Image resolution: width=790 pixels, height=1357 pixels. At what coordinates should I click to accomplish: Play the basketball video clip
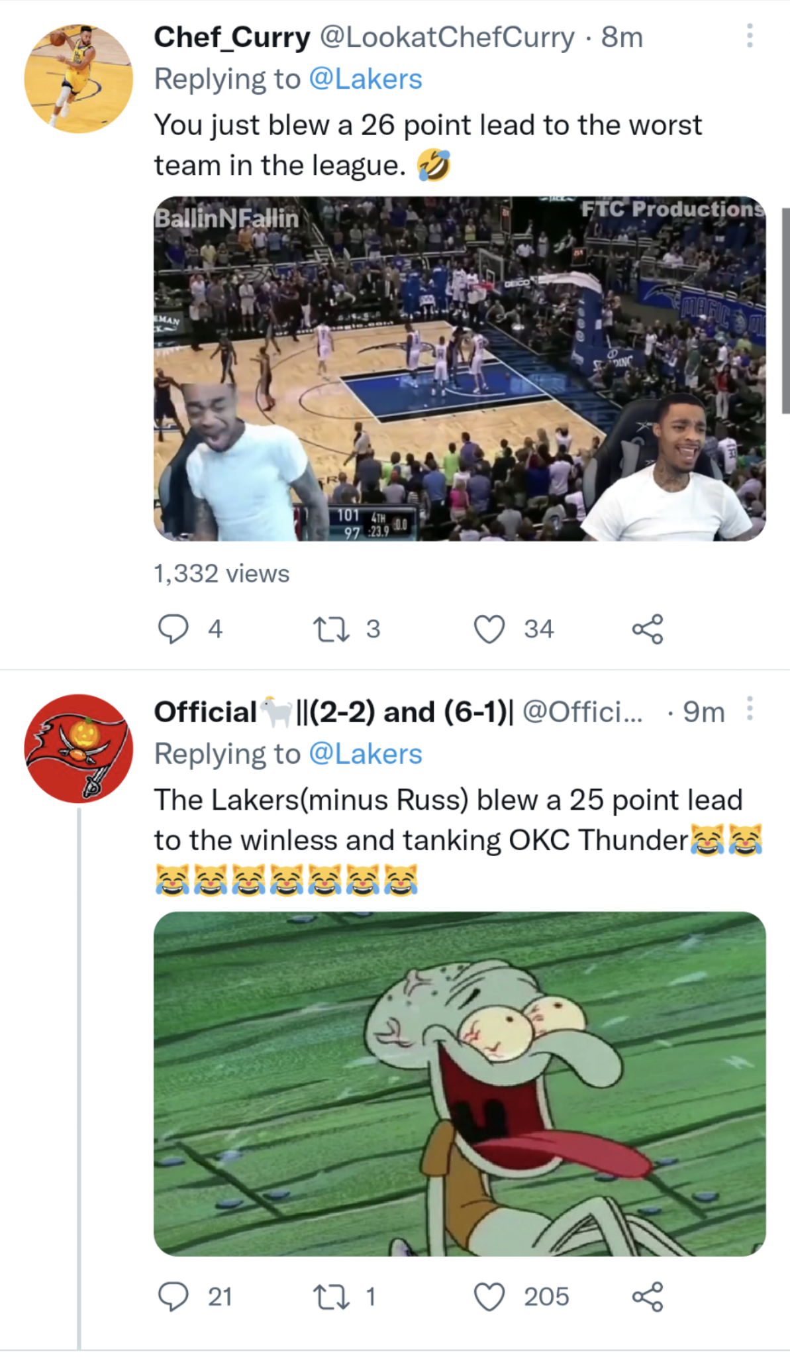click(460, 368)
